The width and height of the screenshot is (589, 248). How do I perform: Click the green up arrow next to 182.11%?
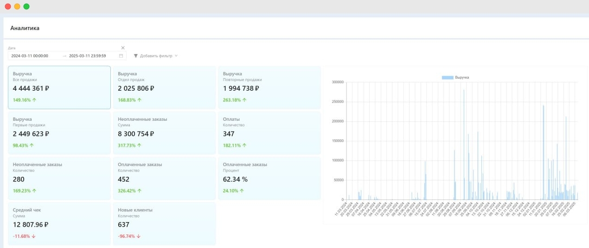(x=244, y=145)
